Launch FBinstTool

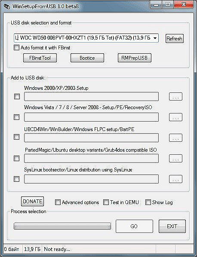[40, 58]
